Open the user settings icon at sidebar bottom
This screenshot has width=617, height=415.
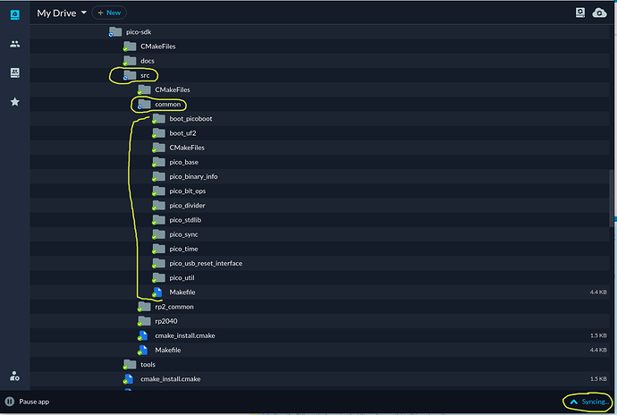point(14,376)
